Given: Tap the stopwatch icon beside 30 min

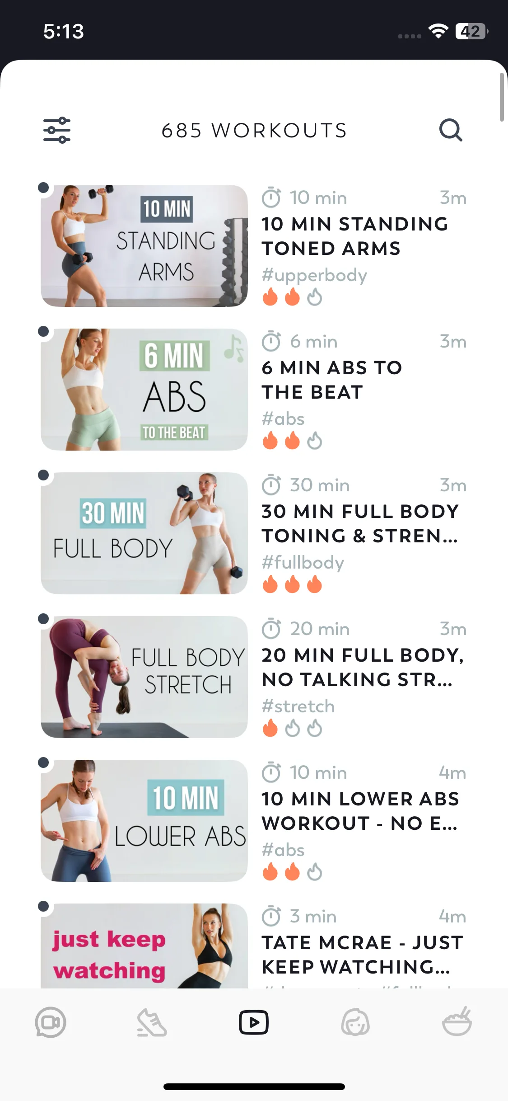Looking at the screenshot, I should [271, 485].
